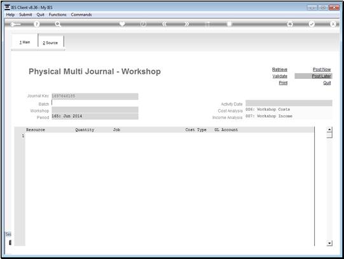The height and width of the screenshot is (259, 344).
Task: Click the checkmark submit icon in the toolbar
Action: [x=312, y=24]
